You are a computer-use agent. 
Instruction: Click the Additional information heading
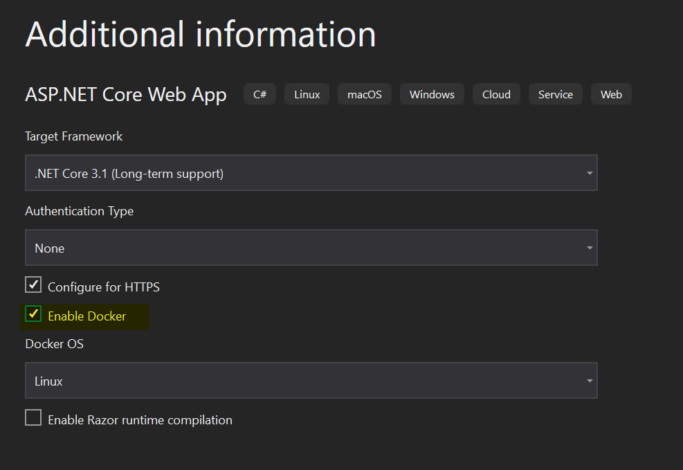coord(201,34)
